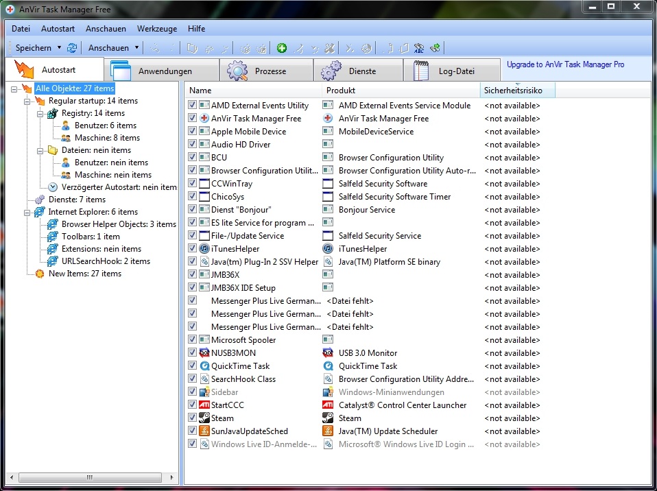This screenshot has height=491, width=657.
Task: Click the Verzögerter Autostart clock icon
Action: (53, 187)
